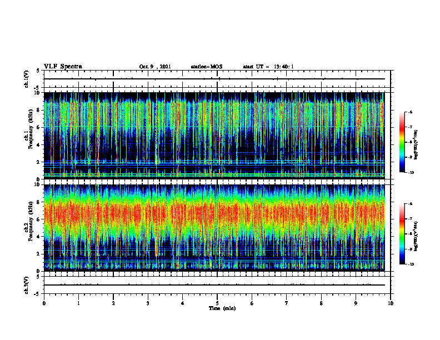This screenshot has height=340, width=440.
Task: Click the "5" tick label of ch.1(V) axis
Action: (38, 71)
